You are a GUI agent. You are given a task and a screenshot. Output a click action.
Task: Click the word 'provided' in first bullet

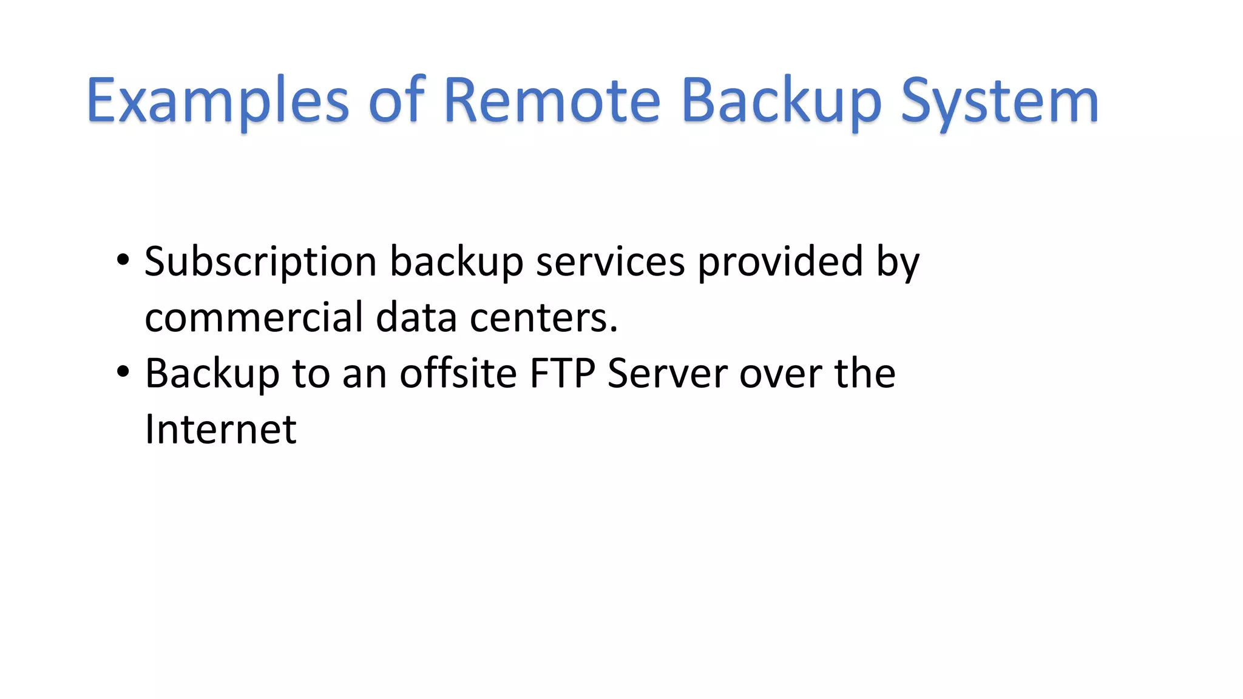pos(781,262)
